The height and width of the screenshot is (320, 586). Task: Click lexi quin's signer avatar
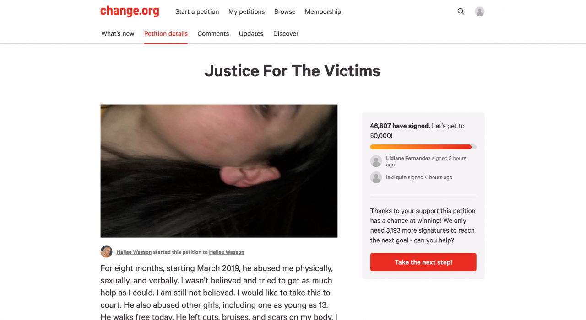pos(376,177)
